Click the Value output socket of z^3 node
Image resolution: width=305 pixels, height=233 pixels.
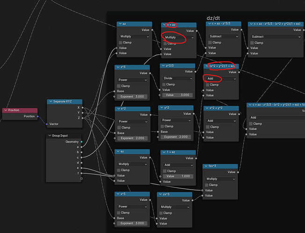tap(150, 73)
